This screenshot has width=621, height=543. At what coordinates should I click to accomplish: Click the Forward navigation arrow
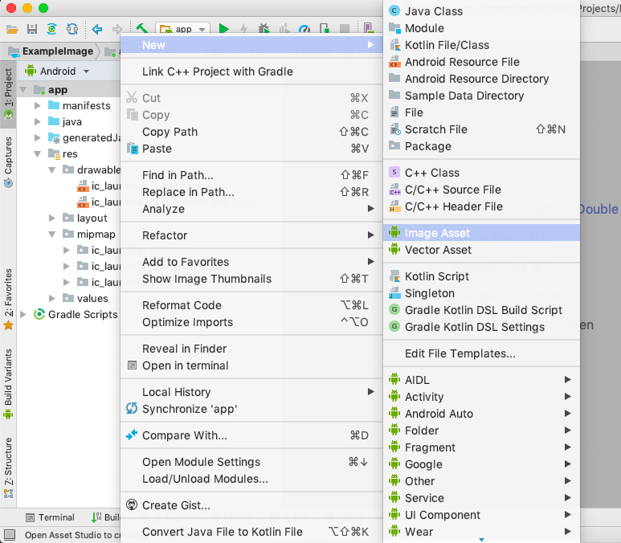click(x=117, y=29)
